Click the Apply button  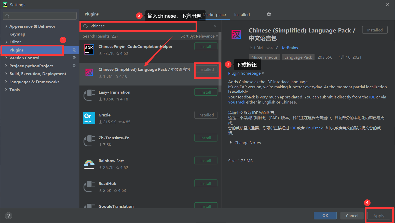point(379,216)
